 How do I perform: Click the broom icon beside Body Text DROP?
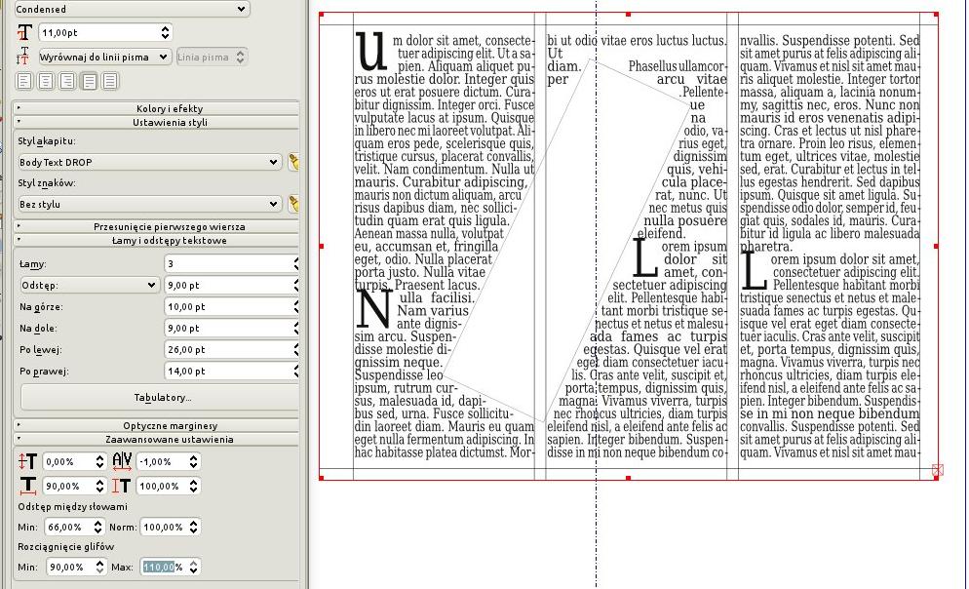(x=292, y=162)
